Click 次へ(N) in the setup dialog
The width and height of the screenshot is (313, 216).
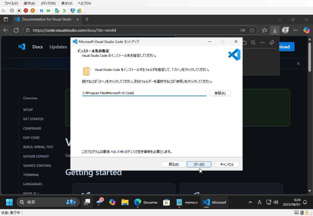coord(199,164)
